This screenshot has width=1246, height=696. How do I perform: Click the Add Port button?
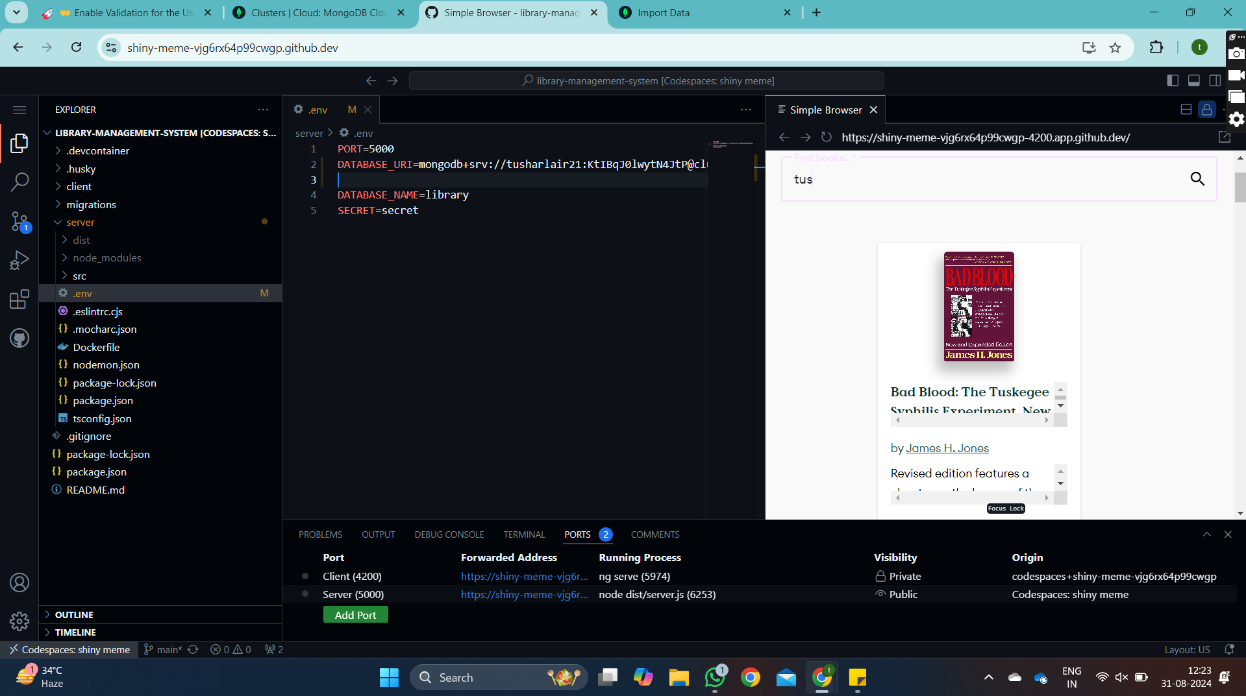[x=355, y=615]
